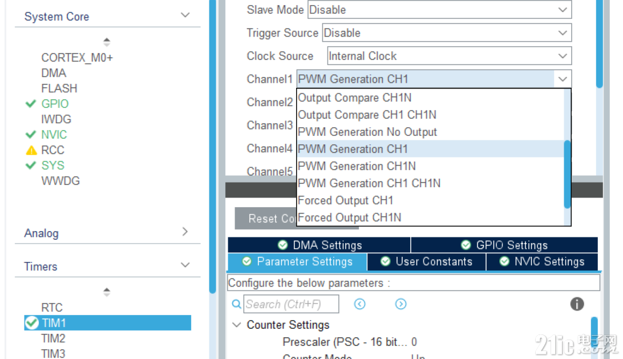Screen dimensions: 623x359
Task: Select PWM Generation CH1 CH1N option
Action: click(x=369, y=183)
